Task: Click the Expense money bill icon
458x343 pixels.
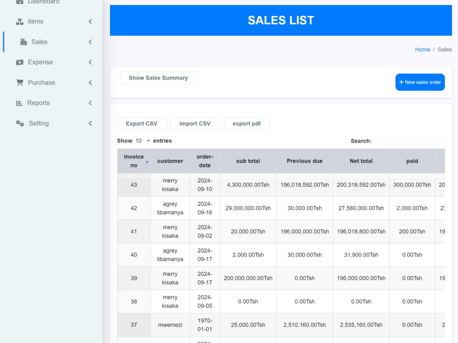Action: 20,62
